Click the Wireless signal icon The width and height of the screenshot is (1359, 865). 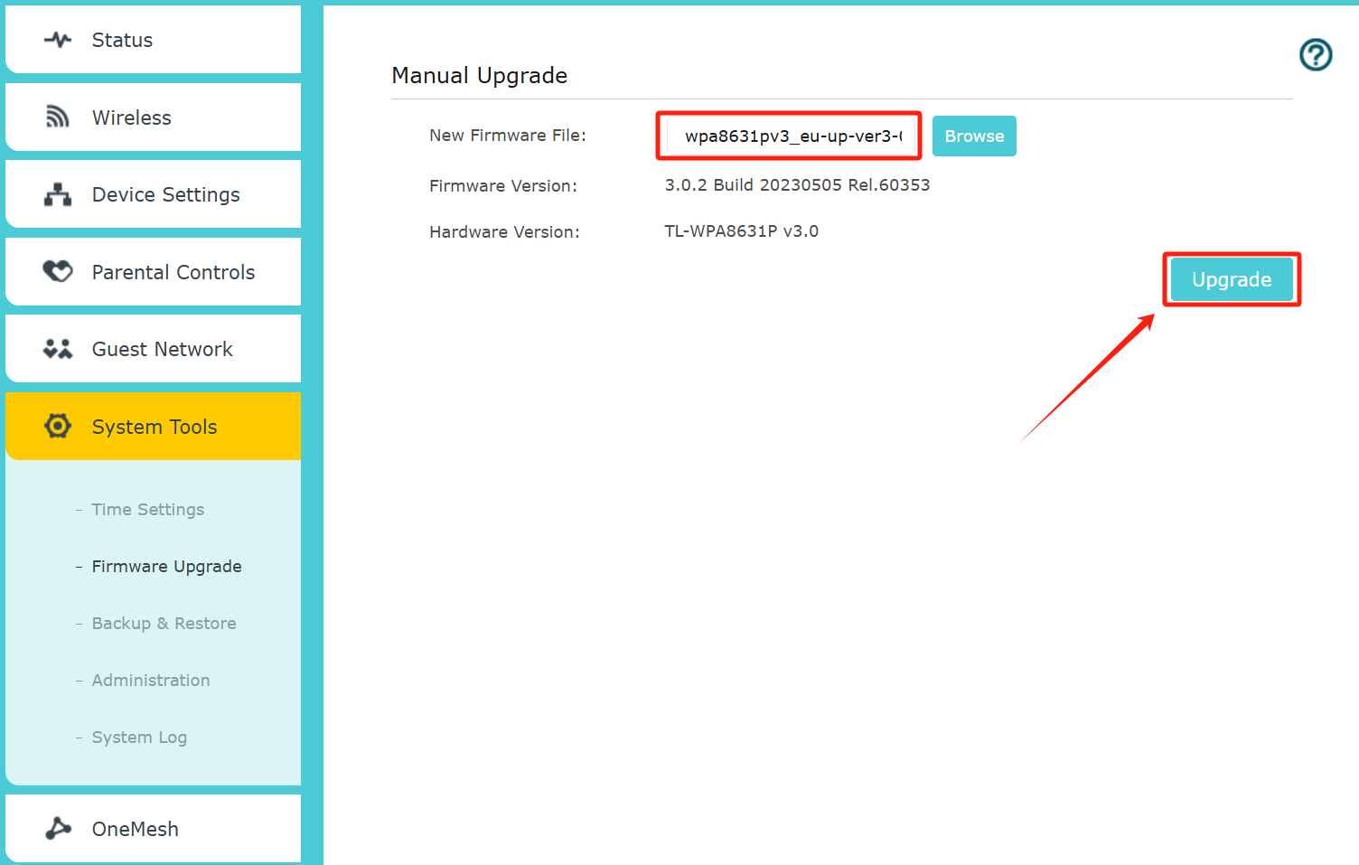tap(58, 118)
